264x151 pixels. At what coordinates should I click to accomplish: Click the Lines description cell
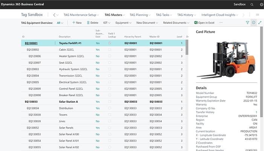click(x=62, y=121)
